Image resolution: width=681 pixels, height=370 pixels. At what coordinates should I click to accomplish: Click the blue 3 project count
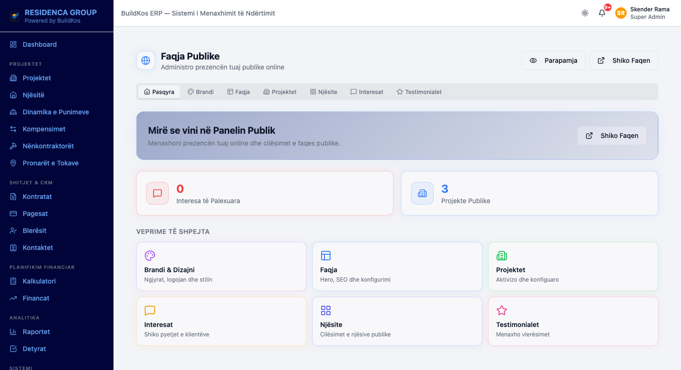pos(445,189)
